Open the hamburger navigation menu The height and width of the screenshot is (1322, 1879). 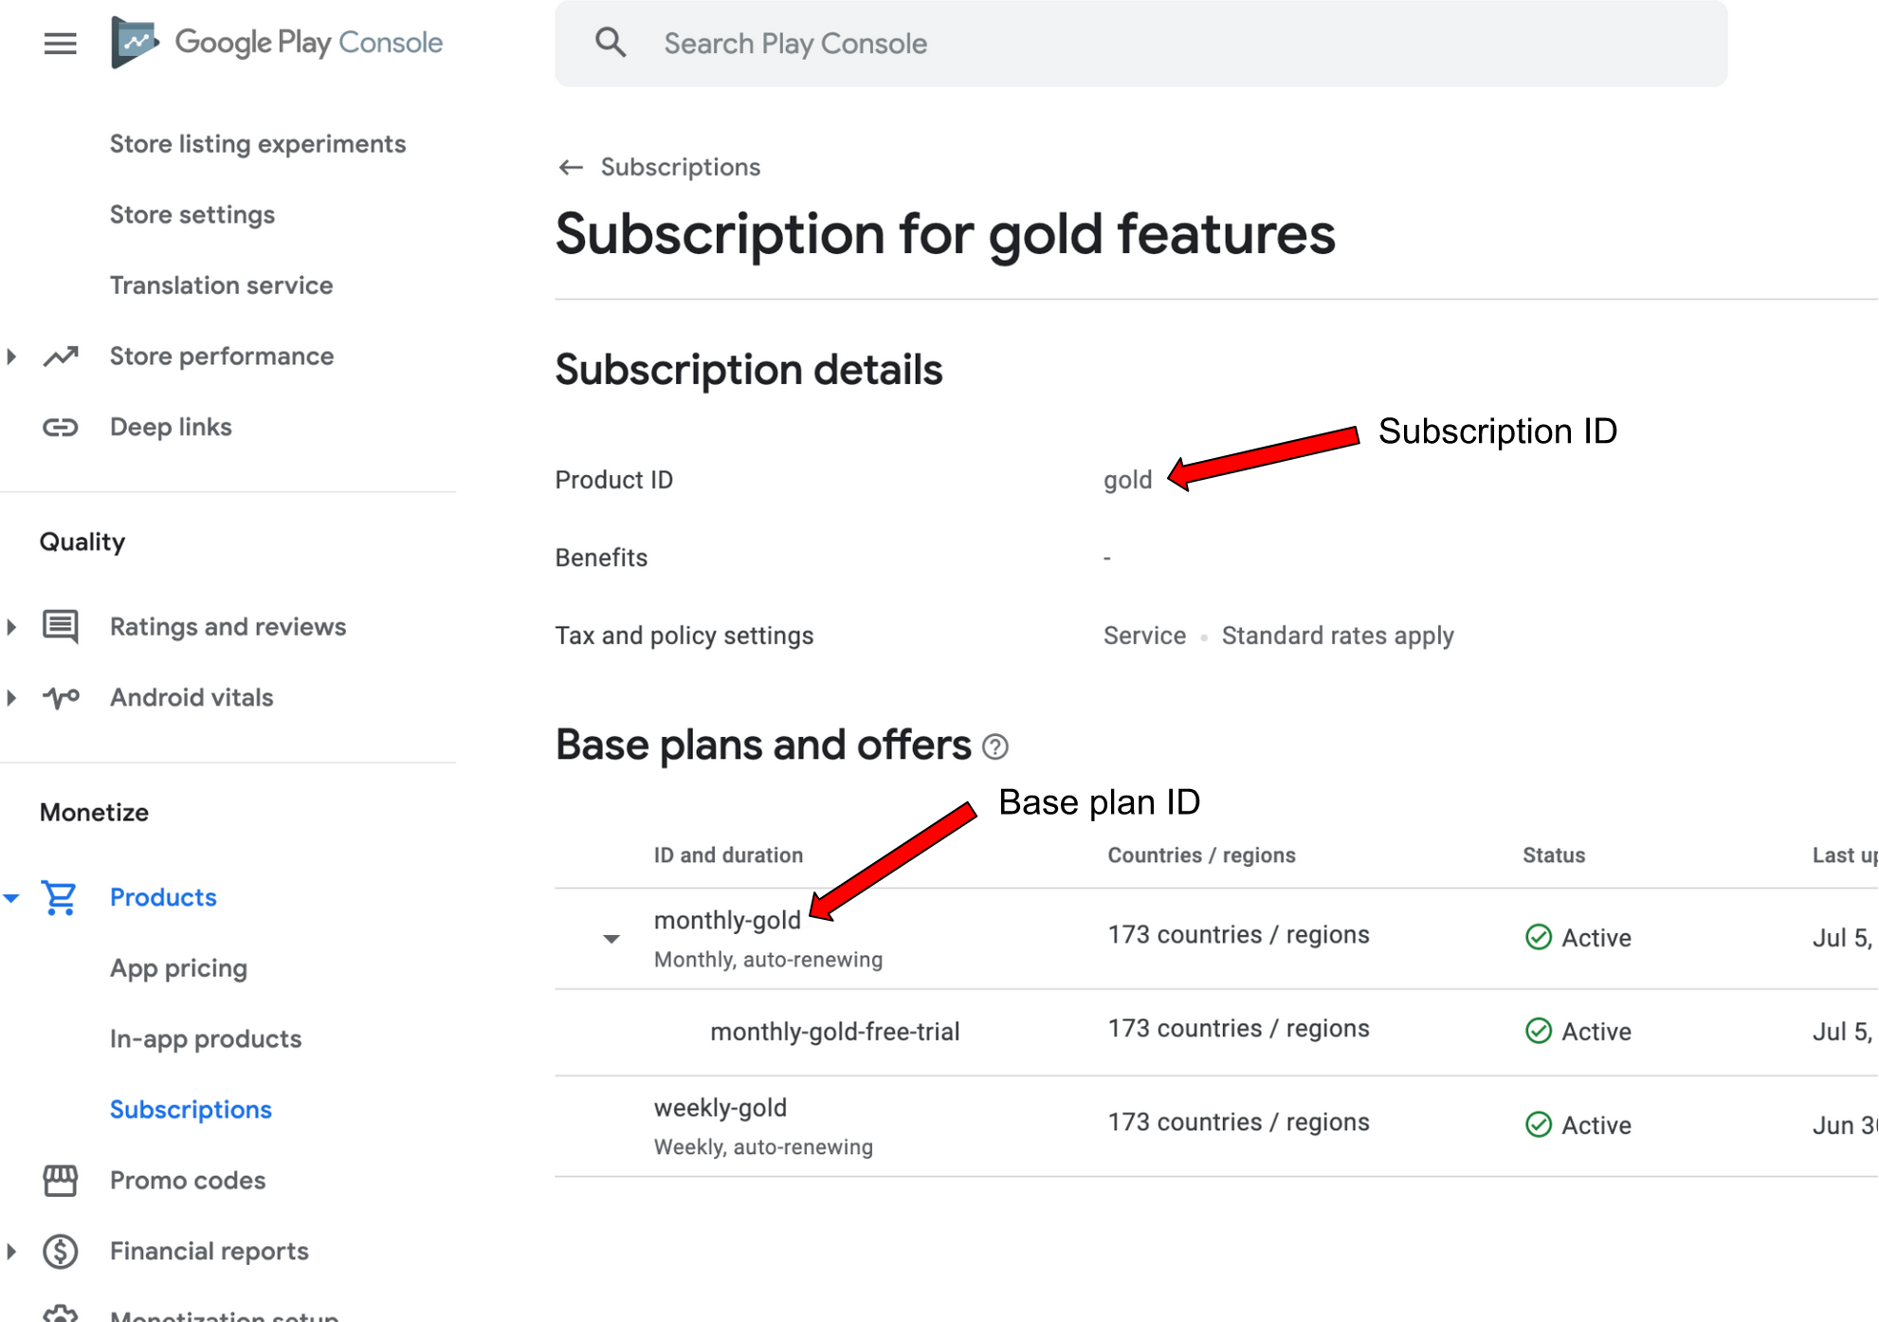point(60,44)
